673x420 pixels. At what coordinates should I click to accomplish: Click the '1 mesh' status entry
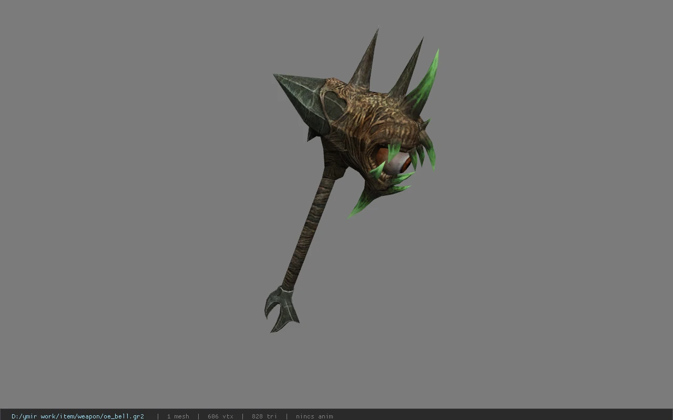(x=178, y=416)
